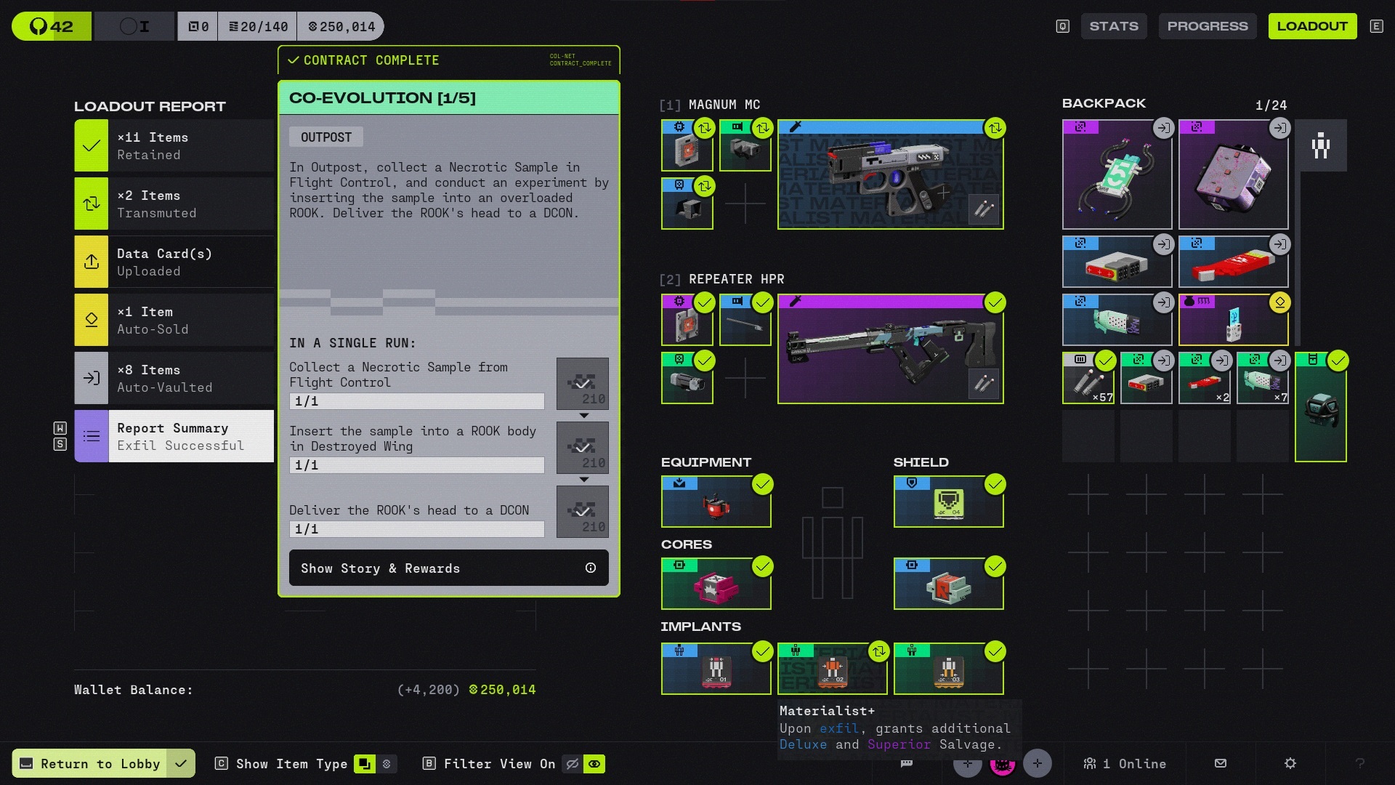Switch to the STATS tab
The height and width of the screenshot is (785, 1395).
pos(1113,26)
